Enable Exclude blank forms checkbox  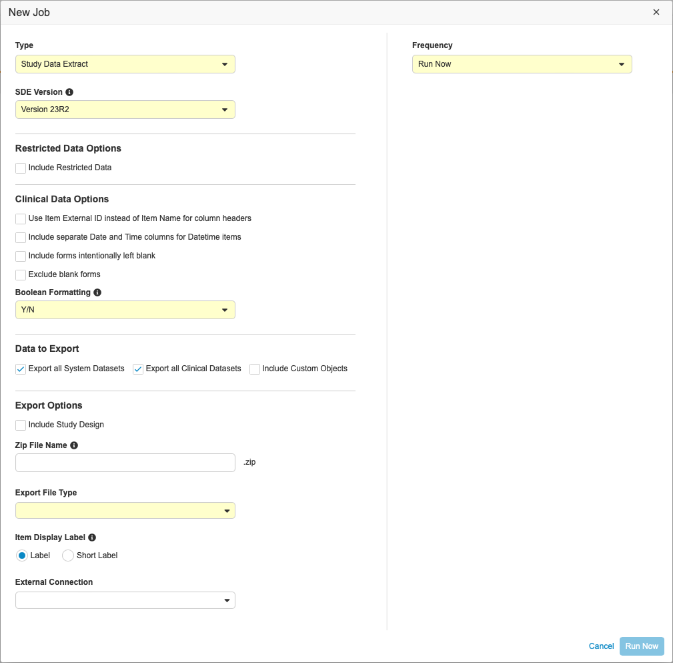pos(21,275)
